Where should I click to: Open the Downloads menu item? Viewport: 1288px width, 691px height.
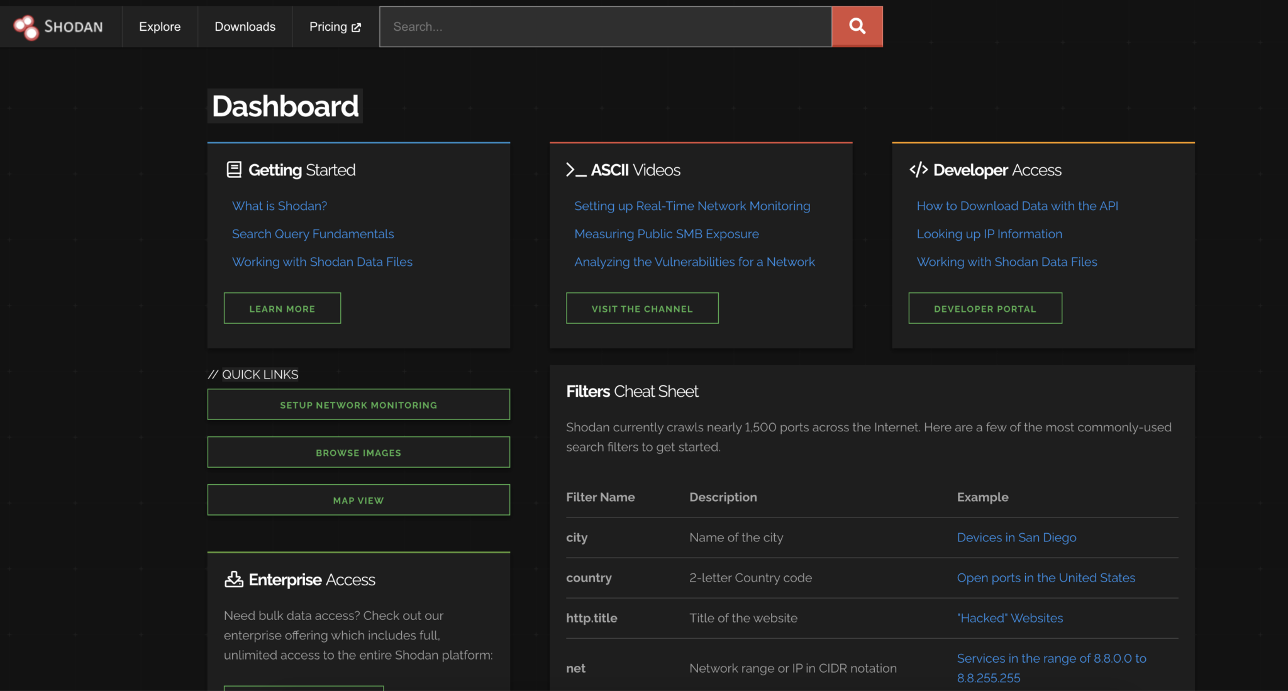pyautogui.click(x=245, y=26)
